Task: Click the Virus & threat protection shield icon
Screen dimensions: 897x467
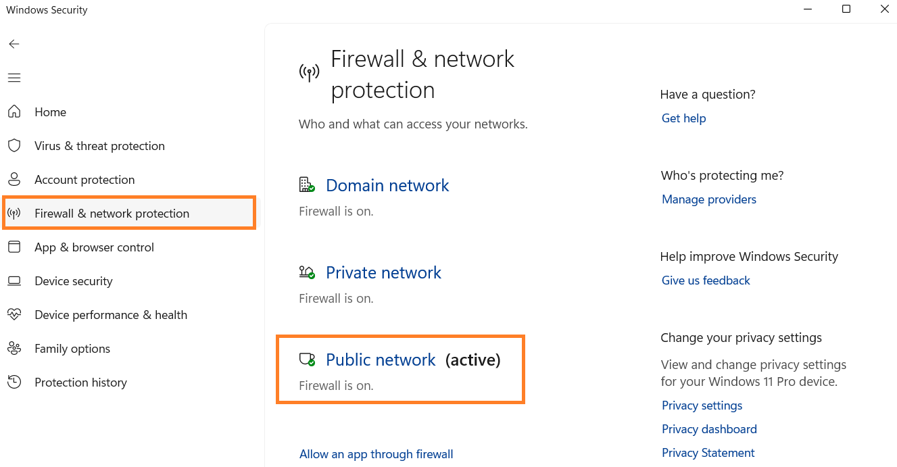Action: [x=14, y=146]
